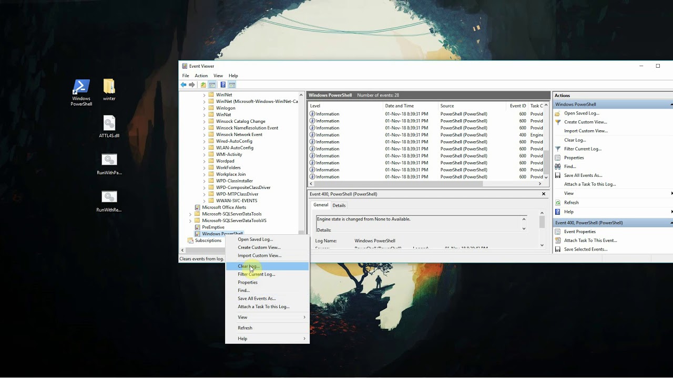
Task: Sort events by the Date and Time column
Action: [410, 106]
